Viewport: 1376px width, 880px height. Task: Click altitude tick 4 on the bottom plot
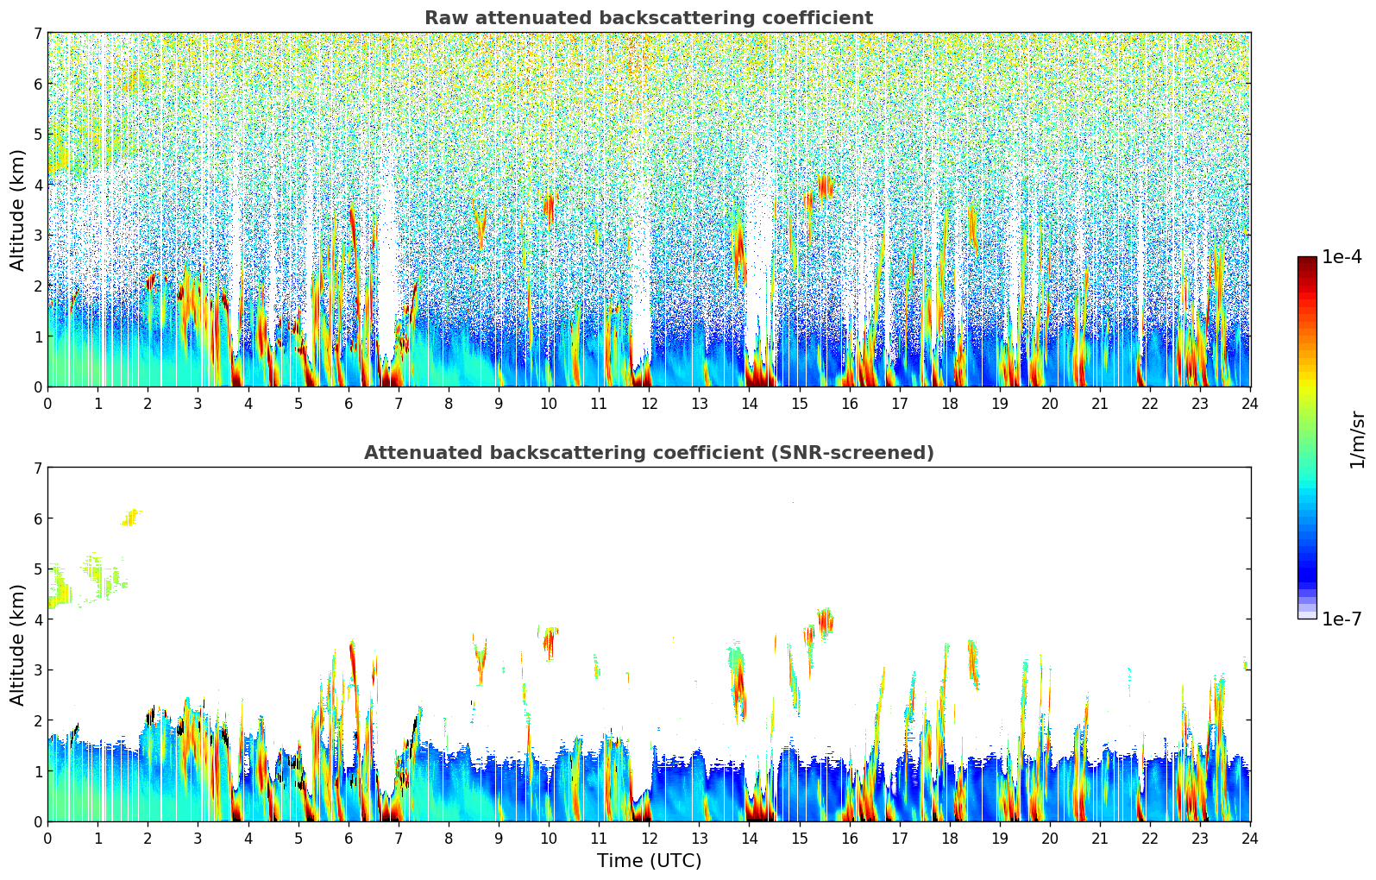(37, 619)
